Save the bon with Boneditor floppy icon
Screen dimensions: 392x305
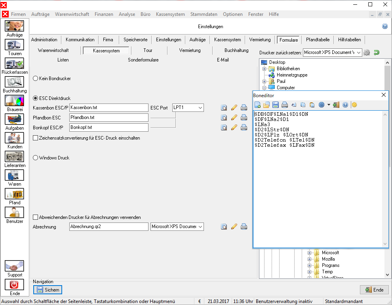[276, 105]
